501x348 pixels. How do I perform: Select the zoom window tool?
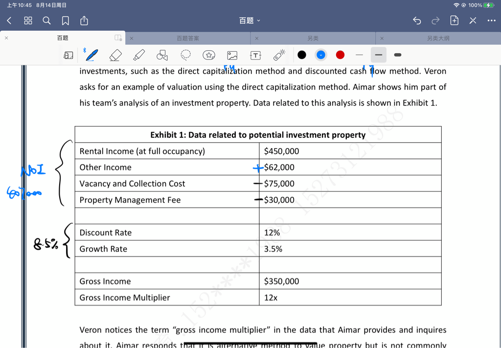(x=68, y=55)
